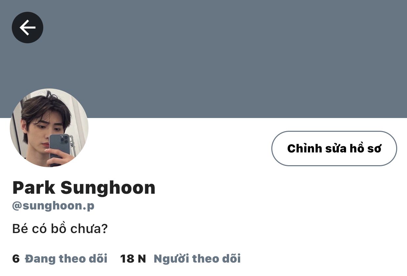Click the following count number 6

point(16,259)
